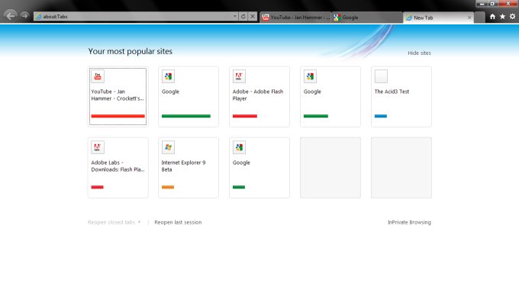
Task: Switch to the Google tab
Action: pos(367,18)
